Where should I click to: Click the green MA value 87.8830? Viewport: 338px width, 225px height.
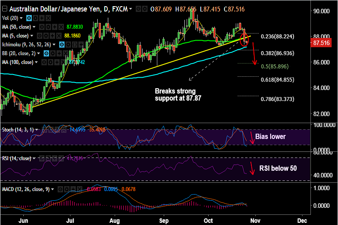tap(74, 27)
